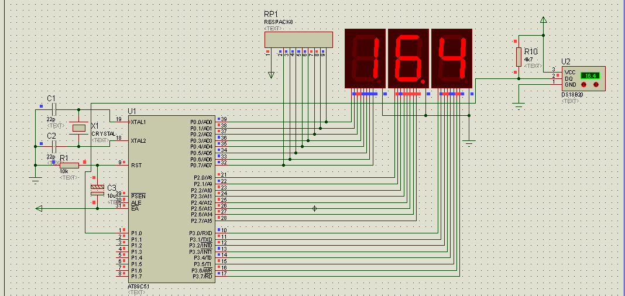Click the 'CRYSTAL' value label
Viewport: 625px width, 296px height.
point(104,134)
